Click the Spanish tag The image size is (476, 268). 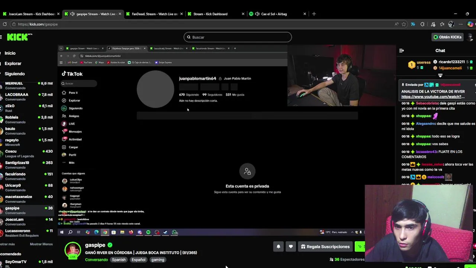(119, 260)
